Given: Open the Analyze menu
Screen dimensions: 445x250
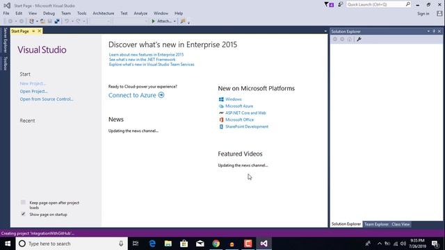Looking at the screenshot, I should pos(140,13).
